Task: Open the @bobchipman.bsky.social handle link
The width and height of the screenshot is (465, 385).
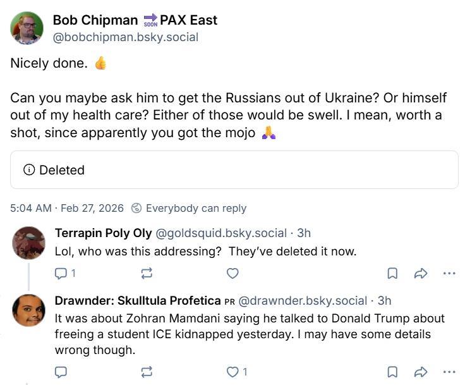Action: [x=126, y=37]
